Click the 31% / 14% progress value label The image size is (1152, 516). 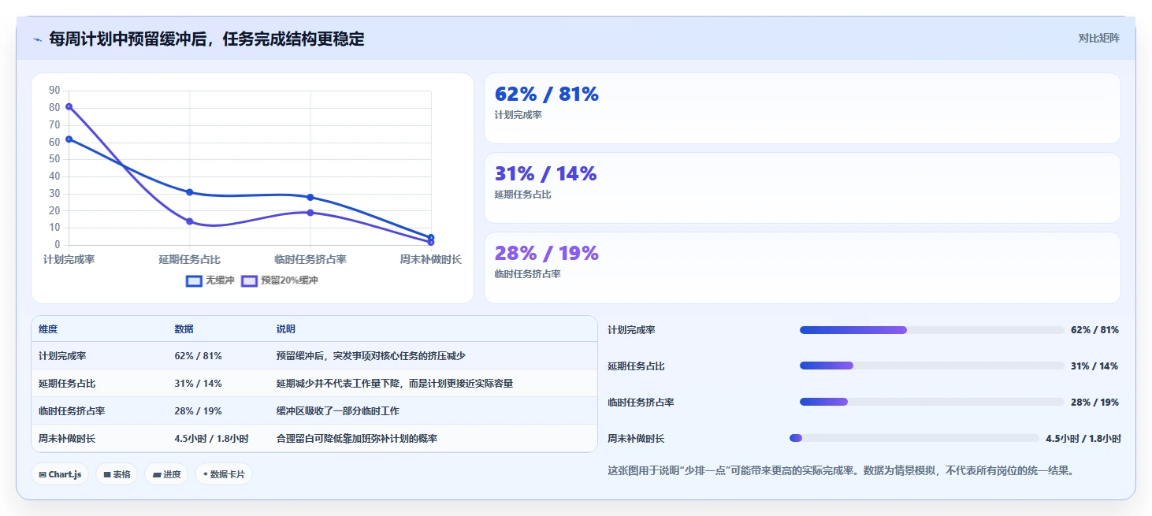(x=1094, y=366)
